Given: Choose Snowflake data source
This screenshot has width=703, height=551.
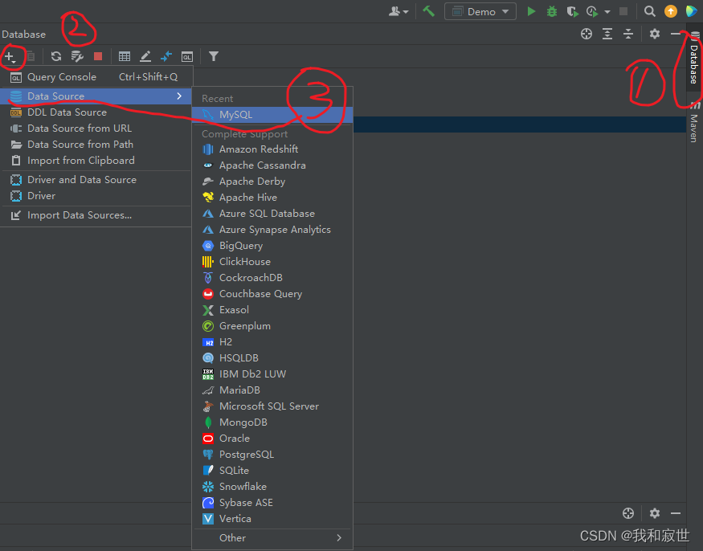Looking at the screenshot, I should [272, 487].
